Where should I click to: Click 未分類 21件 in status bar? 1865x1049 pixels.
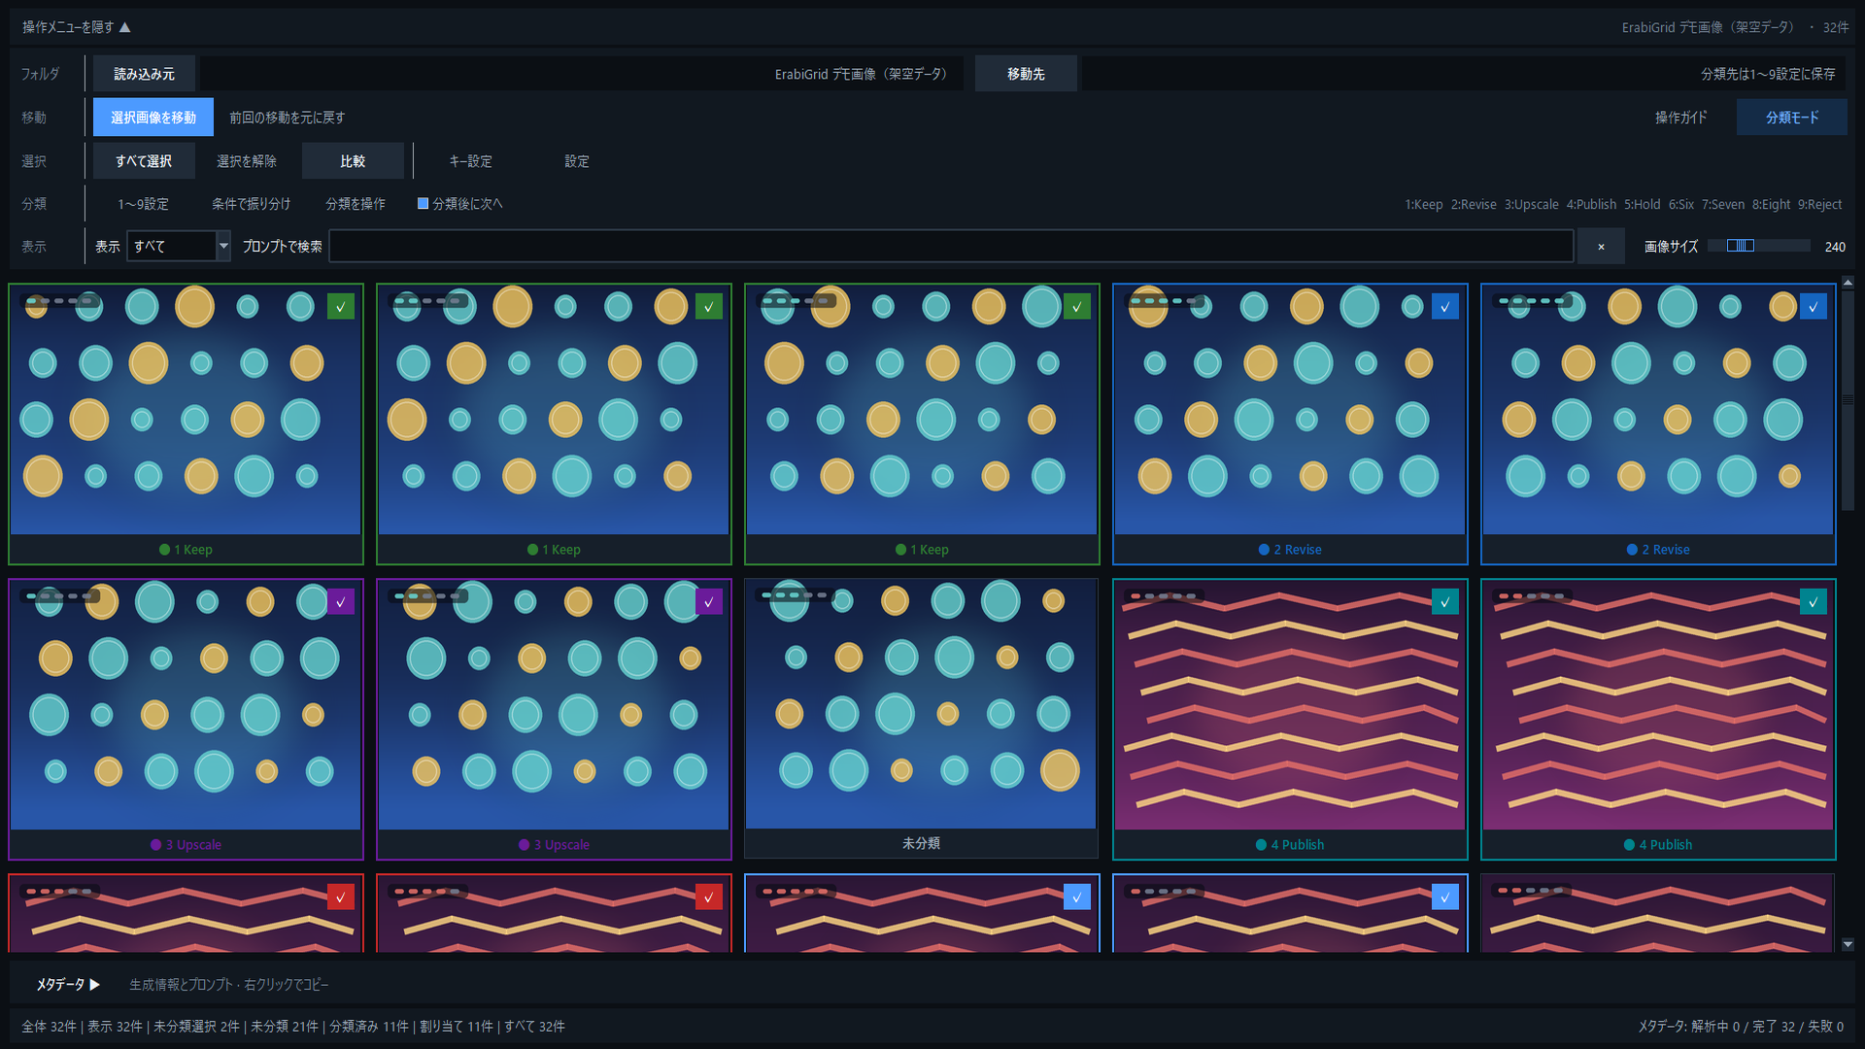click(x=285, y=1027)
